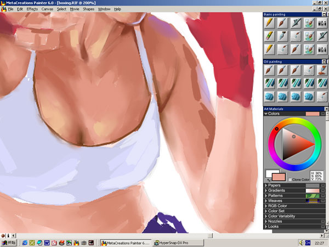The height and width of the screenshot is (247, 329).
Task: Select the water color brush in Basic painting's third row
Action: (309, 49)
